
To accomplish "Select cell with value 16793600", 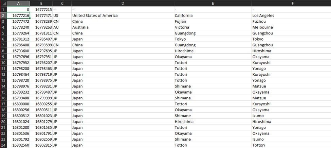I will [18, 51].
